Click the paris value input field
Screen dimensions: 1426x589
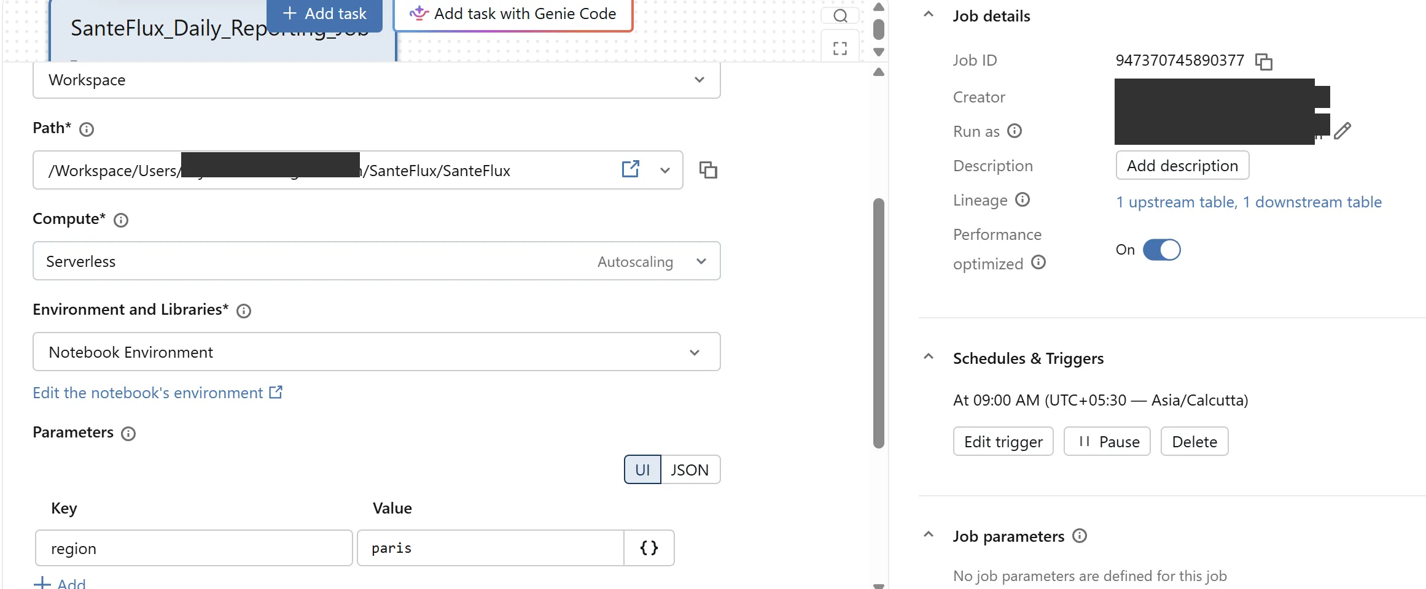[x=490, y=548]
